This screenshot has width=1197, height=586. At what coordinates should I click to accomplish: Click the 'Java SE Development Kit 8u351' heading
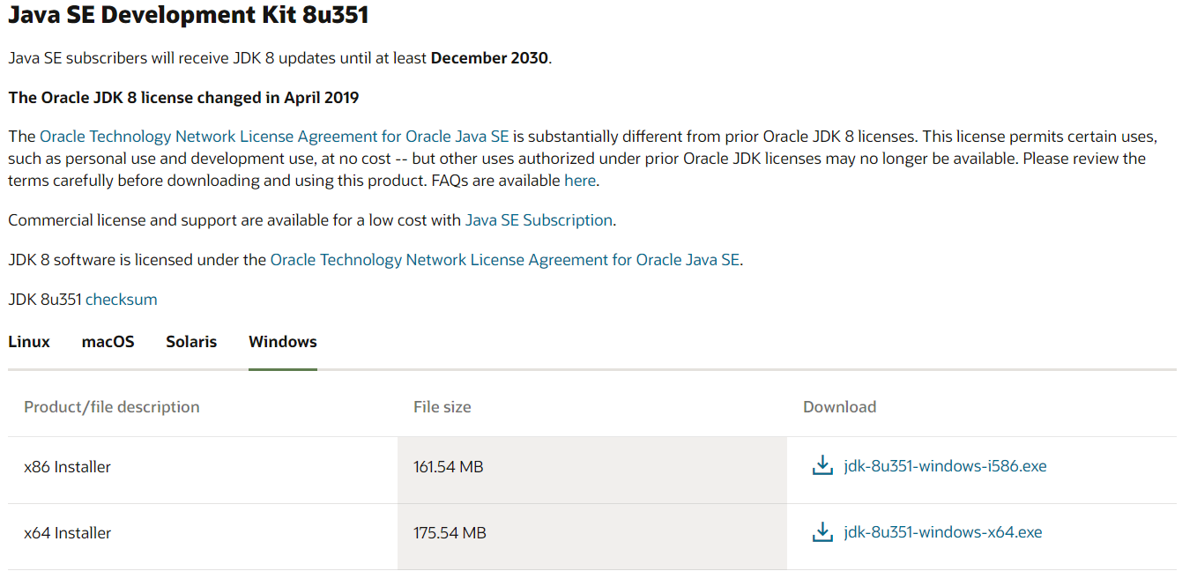coord(189,14)
